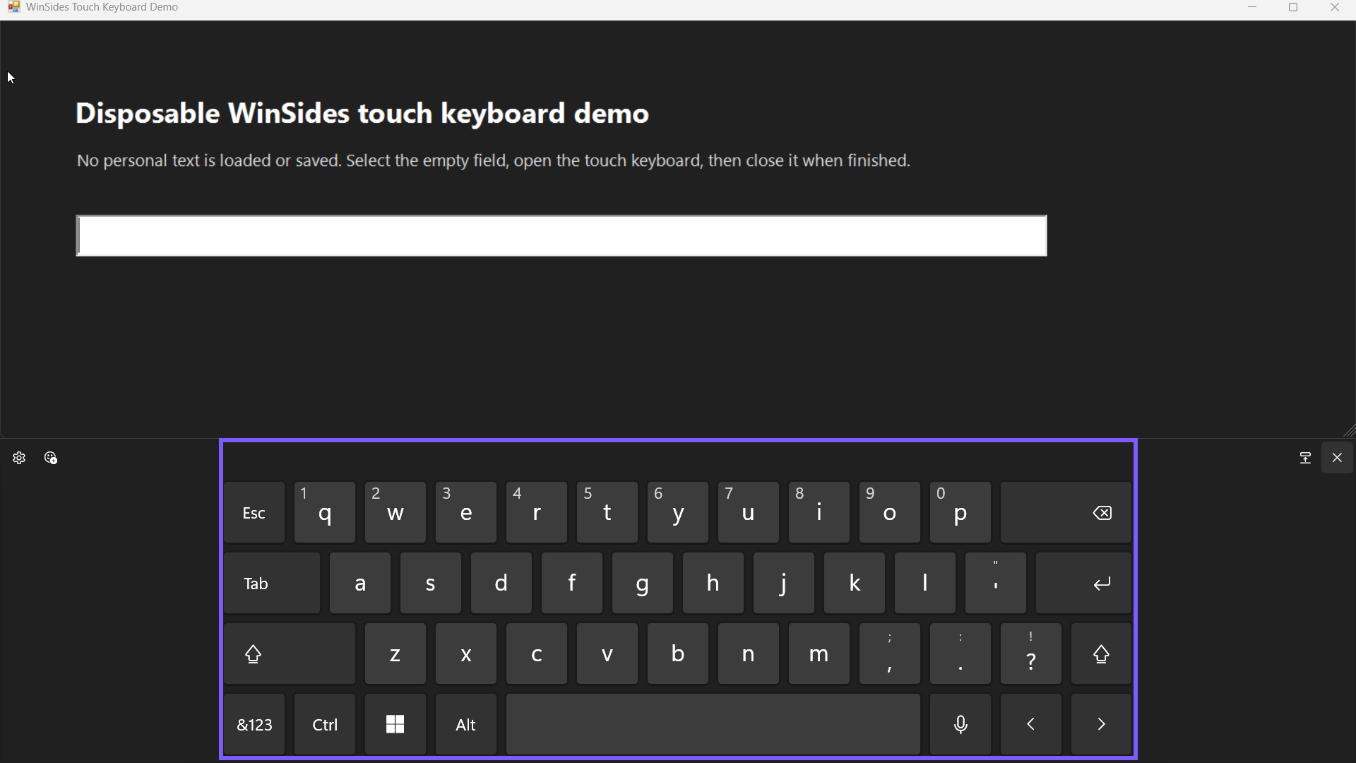Tap the i key

pos(819,513)
